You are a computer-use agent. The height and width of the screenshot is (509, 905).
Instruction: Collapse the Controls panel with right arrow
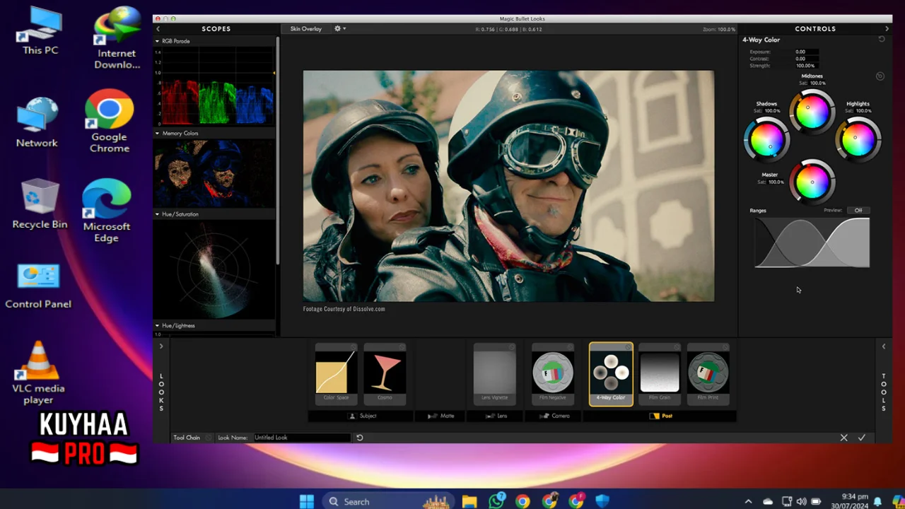pos(887,29)
